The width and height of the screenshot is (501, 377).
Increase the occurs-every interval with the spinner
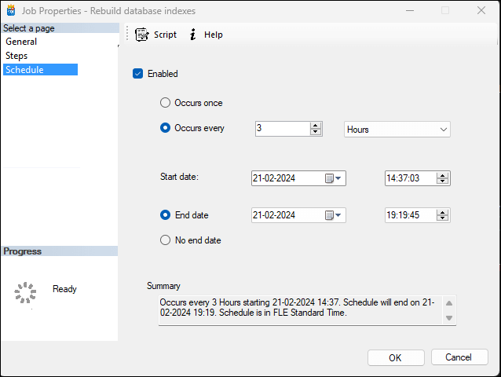point(316,126)
